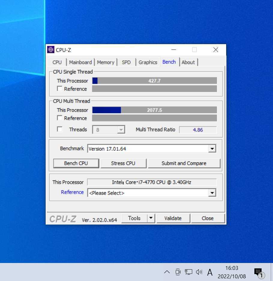Click the empty Single Thread reference bar
Viewport: 273px width, 281px height.
coord(154,89)
